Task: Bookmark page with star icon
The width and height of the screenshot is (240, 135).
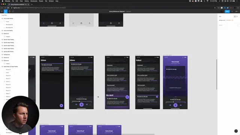Action: pos(215,8)
